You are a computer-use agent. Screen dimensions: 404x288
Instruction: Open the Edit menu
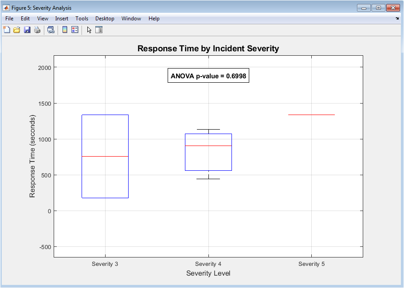coord(25,19)
